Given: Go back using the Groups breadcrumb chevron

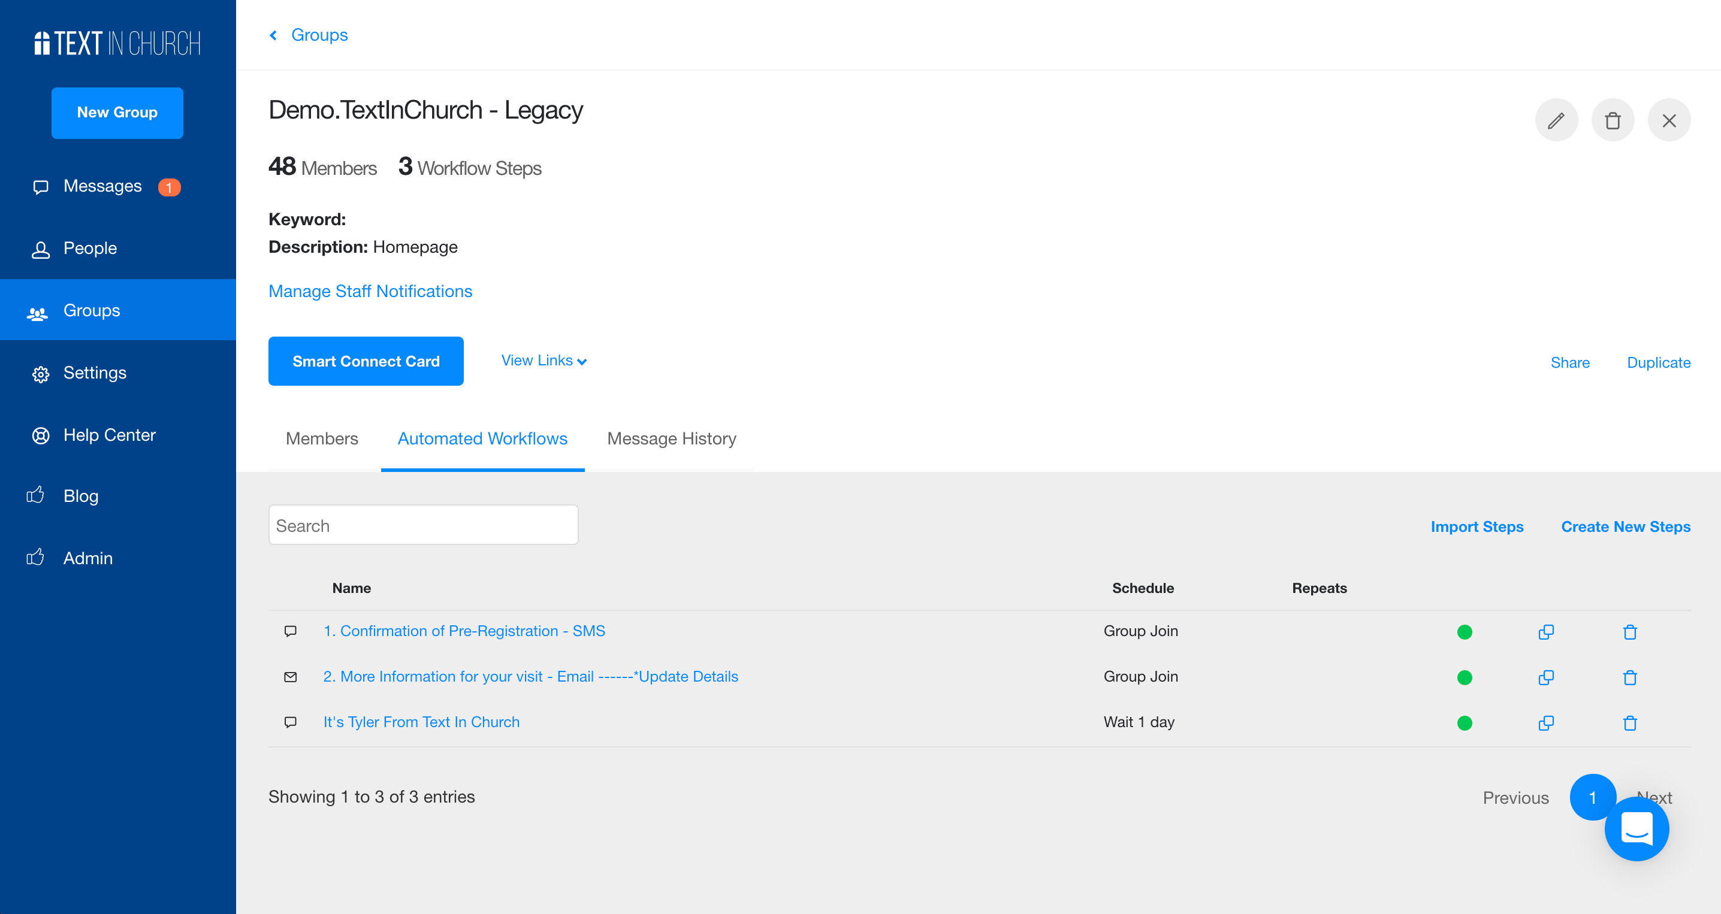Looking at the screenshot, I should (273, 35).
